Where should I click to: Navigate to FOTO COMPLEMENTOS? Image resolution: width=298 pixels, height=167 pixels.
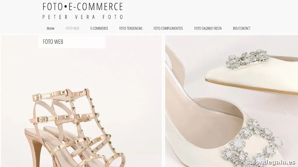(168, 28)
